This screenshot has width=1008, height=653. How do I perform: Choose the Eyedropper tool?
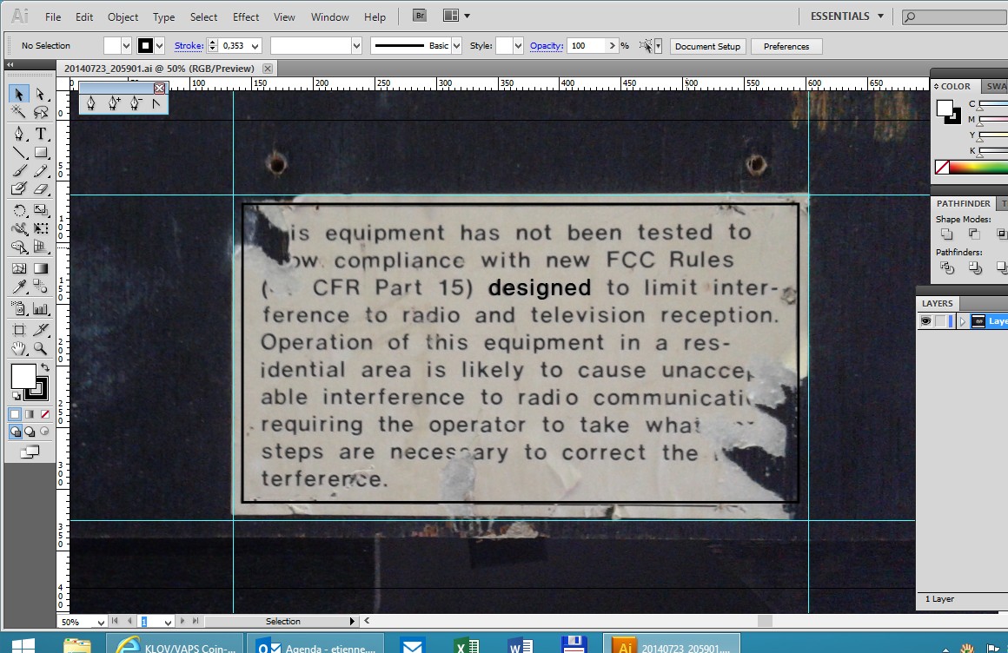18,287
